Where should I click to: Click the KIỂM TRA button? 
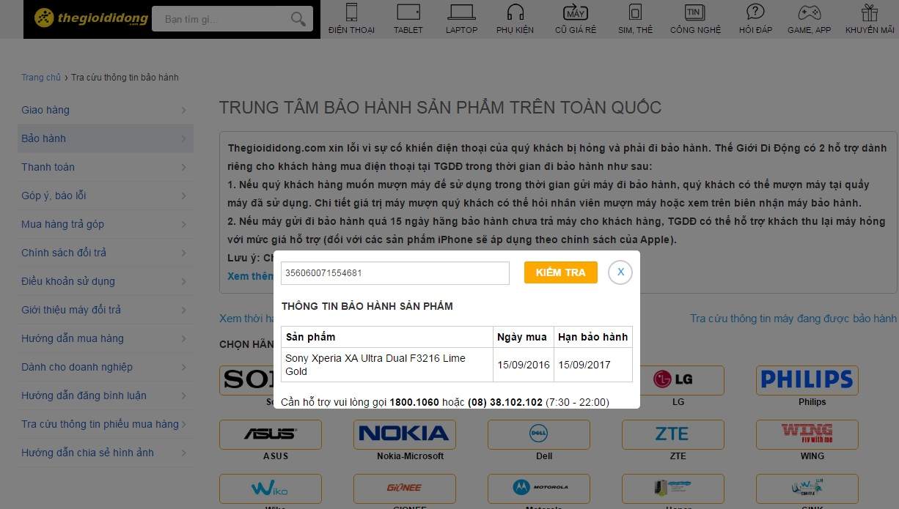pos(561,272)
